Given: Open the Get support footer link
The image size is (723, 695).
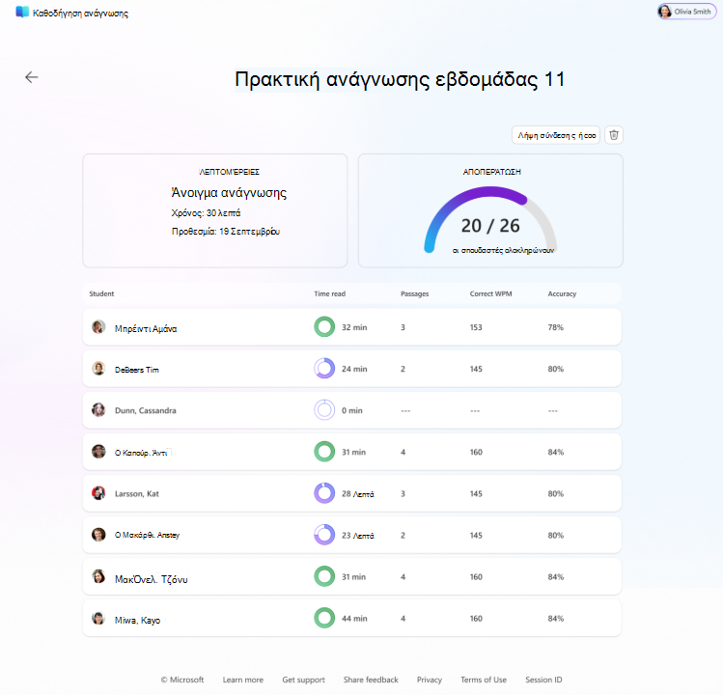Looking at the screenshot, I should (x=303, y=680).
